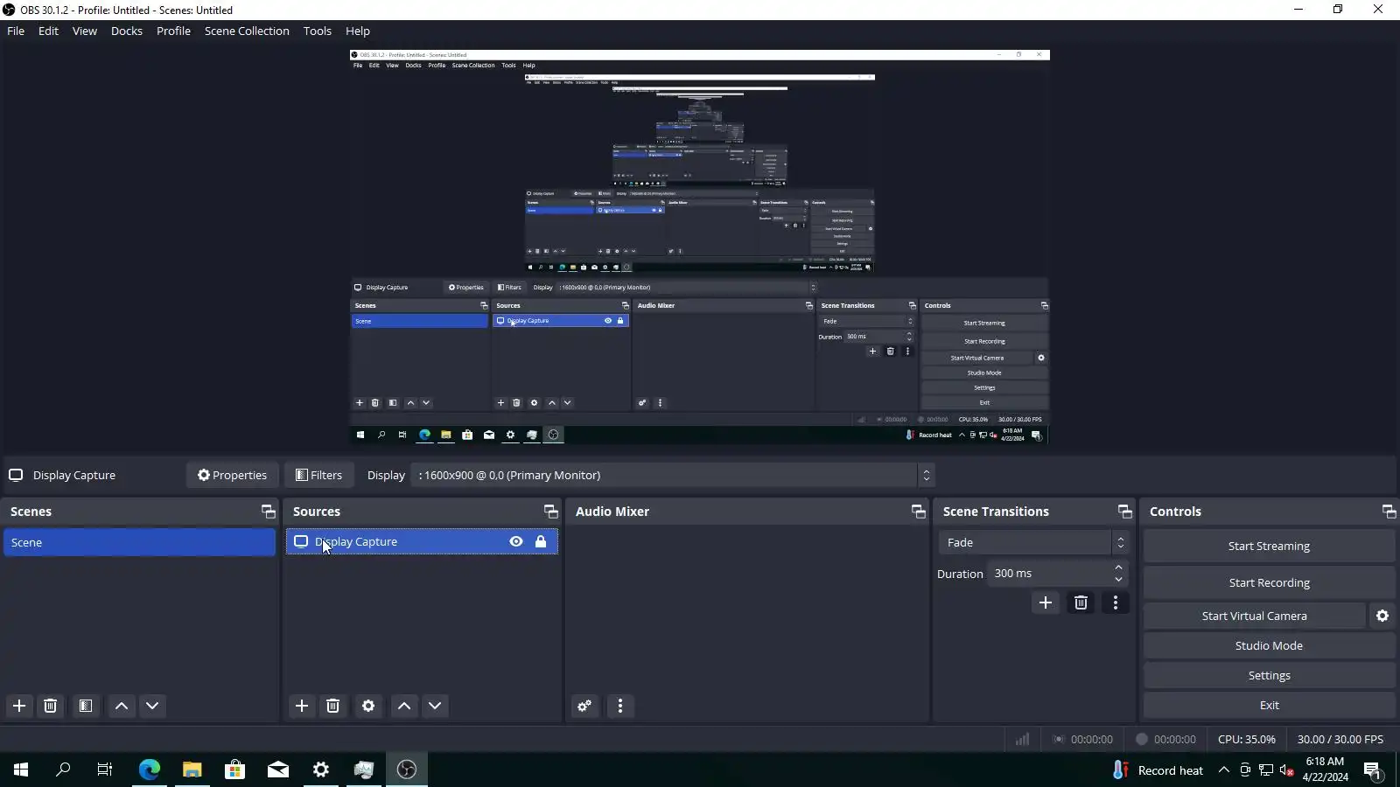This screenshot has width=1400, height=787.
Task: Decrease transition duration with down arrow
Action: pos(1118,580)
